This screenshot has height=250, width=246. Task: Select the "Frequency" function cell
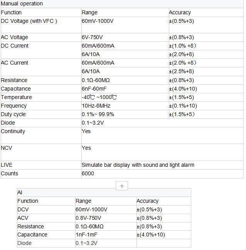pos(14,106)
